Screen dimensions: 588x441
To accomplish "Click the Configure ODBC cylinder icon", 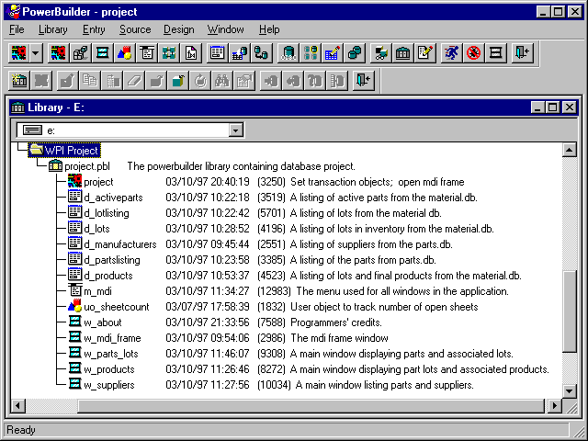I will (x=288, y=53).
